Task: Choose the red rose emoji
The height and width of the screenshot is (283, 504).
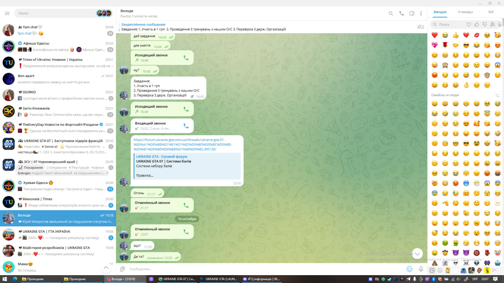Action: point(445,45)
